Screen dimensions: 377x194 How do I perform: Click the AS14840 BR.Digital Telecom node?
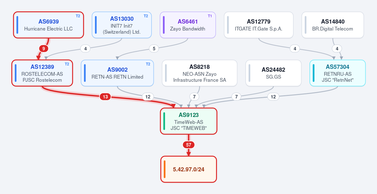(333, 25)
